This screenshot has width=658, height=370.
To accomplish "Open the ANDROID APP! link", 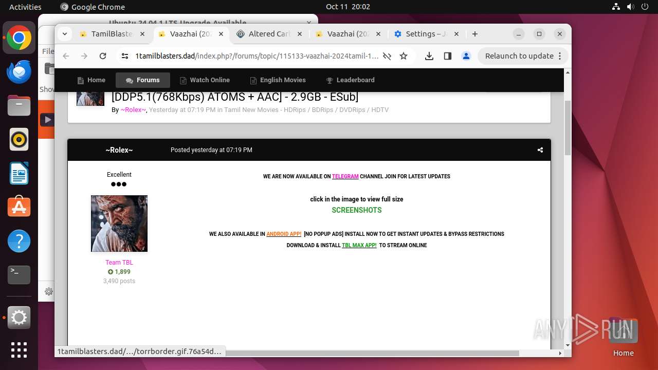I will click(284, 234).
